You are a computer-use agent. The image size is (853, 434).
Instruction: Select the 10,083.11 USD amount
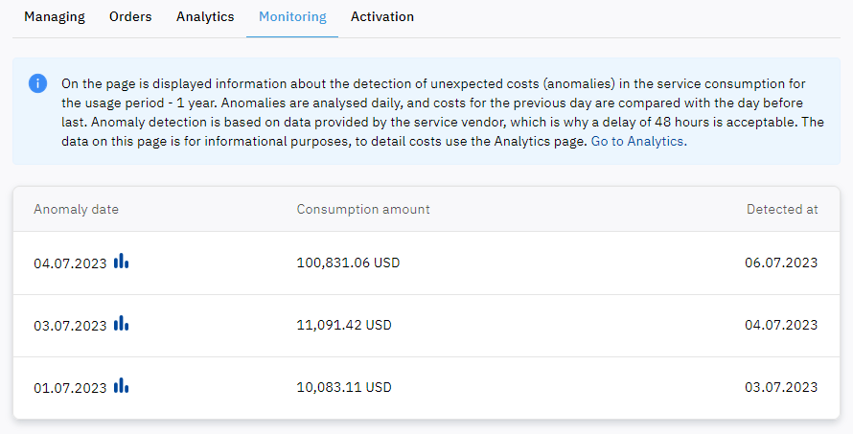pos(344,387)
